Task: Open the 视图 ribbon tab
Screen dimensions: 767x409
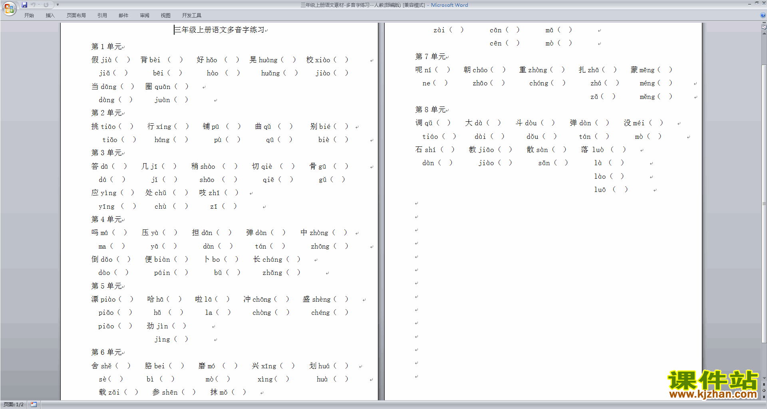Action: (x=166, y=15)
